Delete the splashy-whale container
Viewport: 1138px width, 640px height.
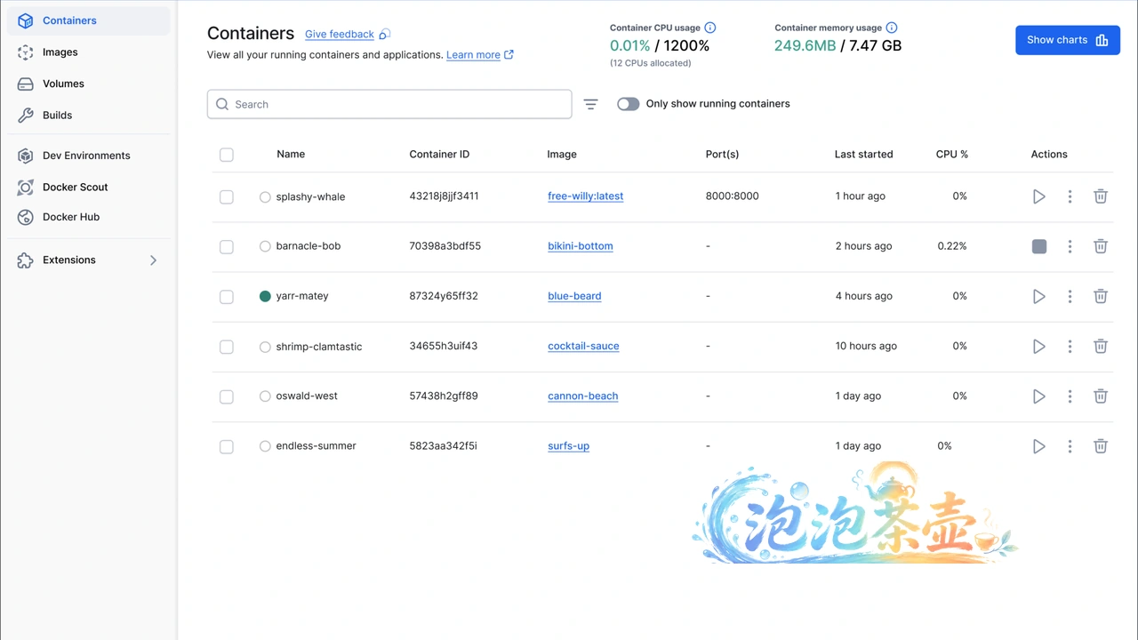[x=1100, y=196]
